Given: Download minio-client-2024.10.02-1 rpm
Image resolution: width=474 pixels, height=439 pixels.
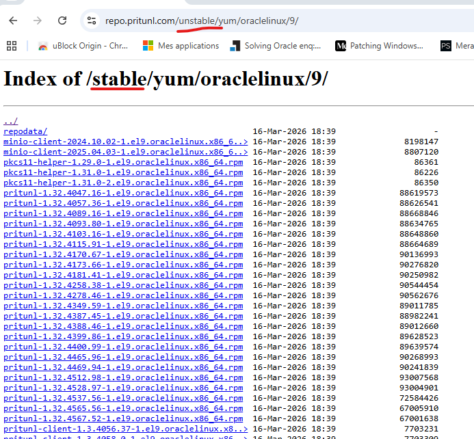Looking at the screenshot, I should pyautogui.click(x=125, y=142).
